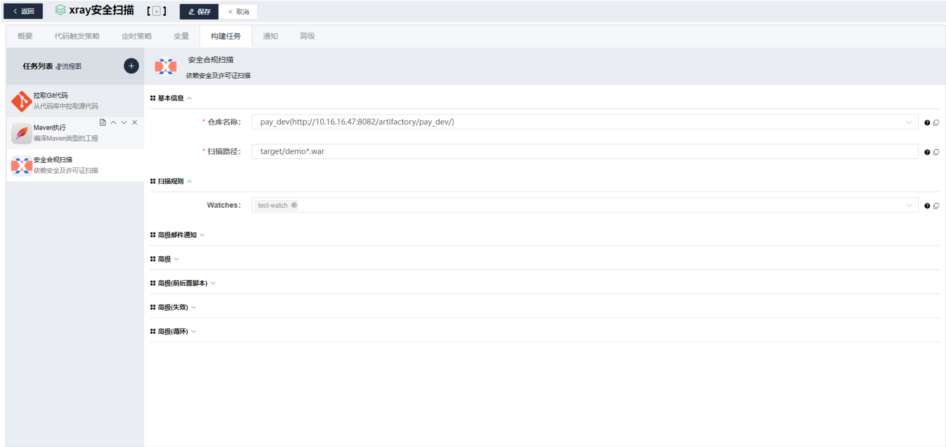
Task: Remove the test-watch tag from Watches
Action: 294,205
